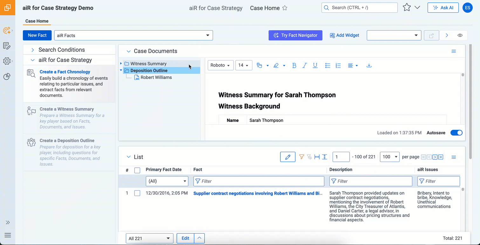Click Try Fact Navigator button
The image size is (480, 245).
295,35
